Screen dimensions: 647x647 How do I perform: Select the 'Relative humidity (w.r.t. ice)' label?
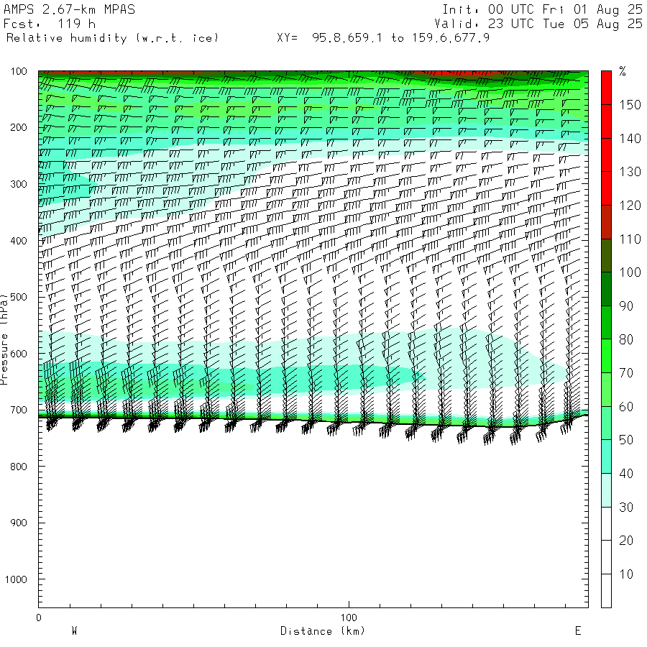point(112,38)
